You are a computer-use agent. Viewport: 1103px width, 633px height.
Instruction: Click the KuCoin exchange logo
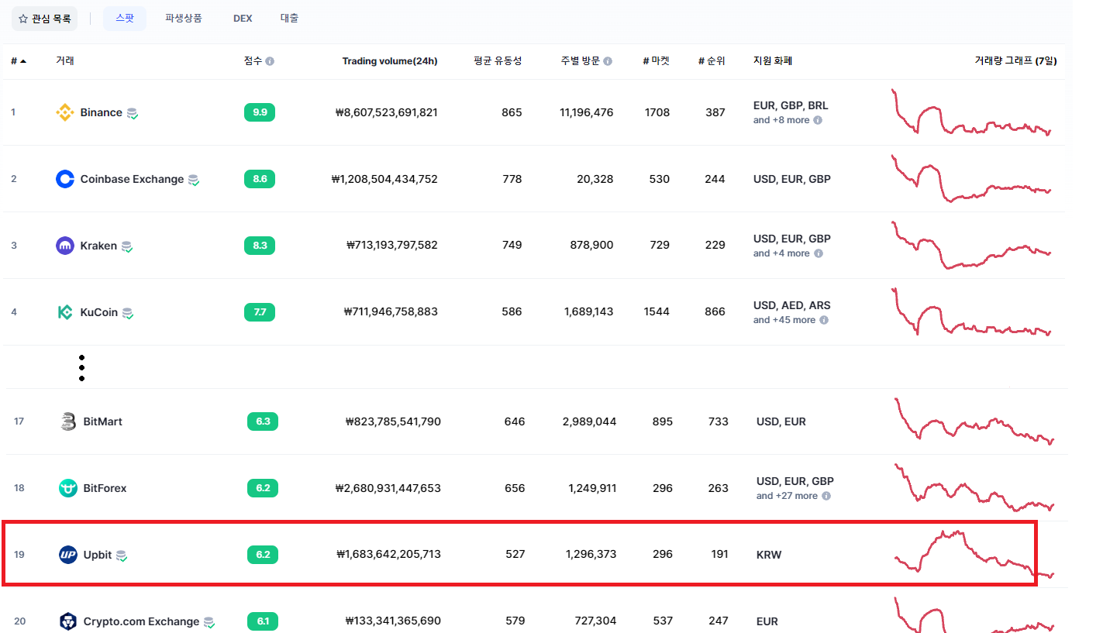pyautogui.click(x=65, y=313)
